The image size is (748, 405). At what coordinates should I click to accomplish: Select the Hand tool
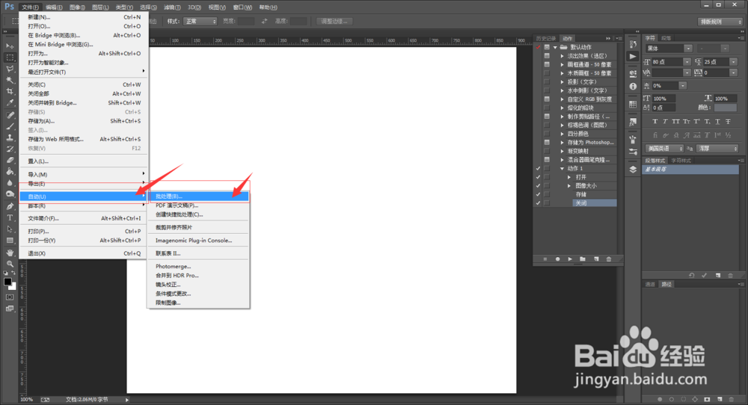click(x=10, y=253)
